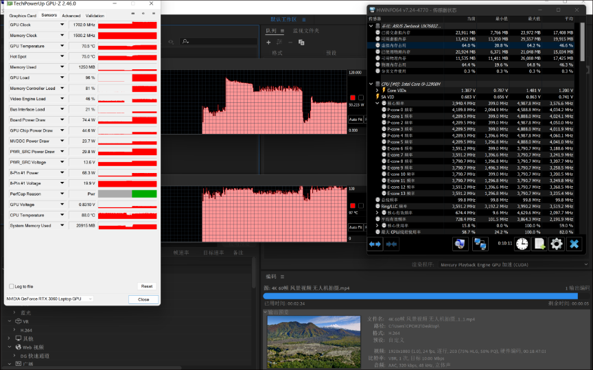Open the 渲染程序 Mercury Playback Engine dropdown
The image size is (593, 370).
[514, 264]
